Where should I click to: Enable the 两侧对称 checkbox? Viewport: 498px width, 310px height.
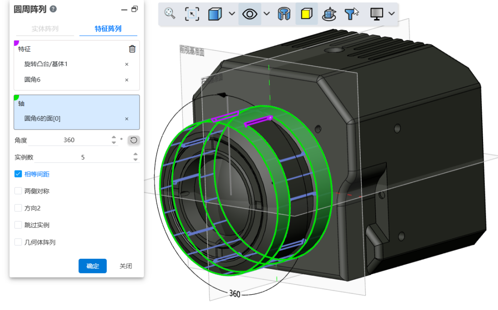coord(18,191)
